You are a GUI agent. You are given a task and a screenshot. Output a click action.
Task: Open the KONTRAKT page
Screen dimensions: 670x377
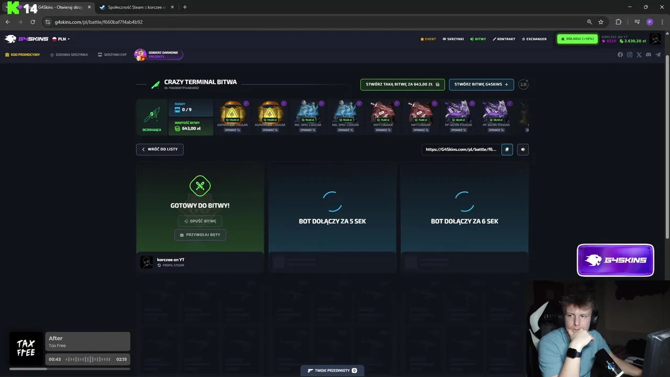pyautogui.click(x=504, y=39)
